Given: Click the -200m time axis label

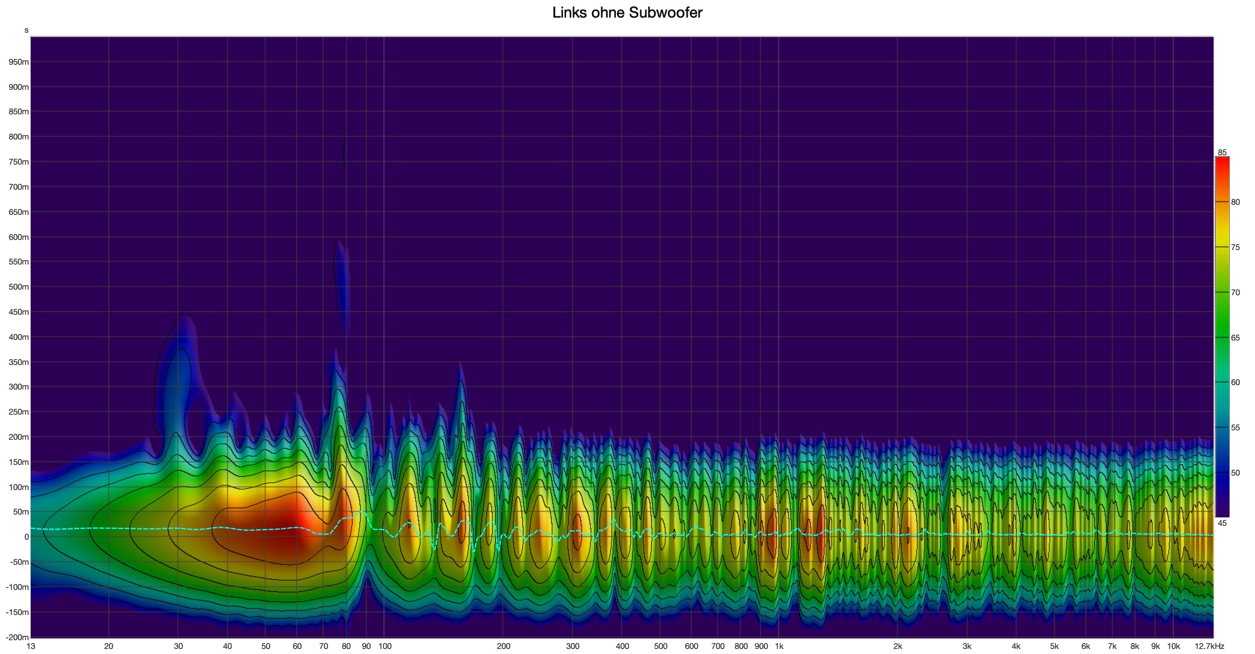Looking at the screenshot, I should 17,638.
